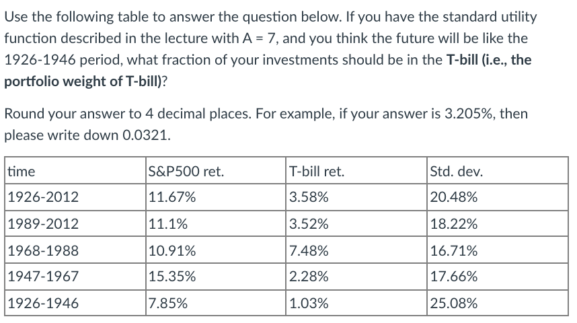The width and height of the screenshot is (577, 323).
Task: Click the 15.35% S&P500 return cell
Action: [x=173, y=277]
